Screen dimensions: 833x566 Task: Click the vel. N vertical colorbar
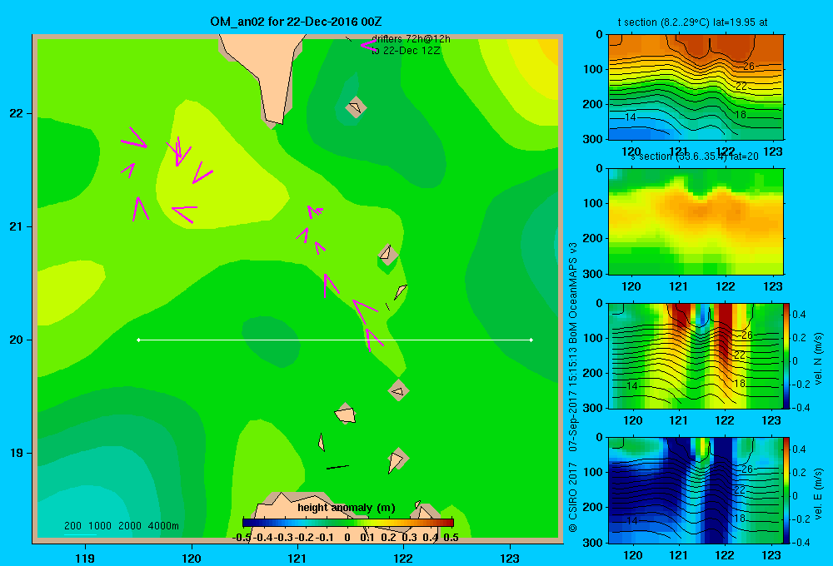[786, 355]
